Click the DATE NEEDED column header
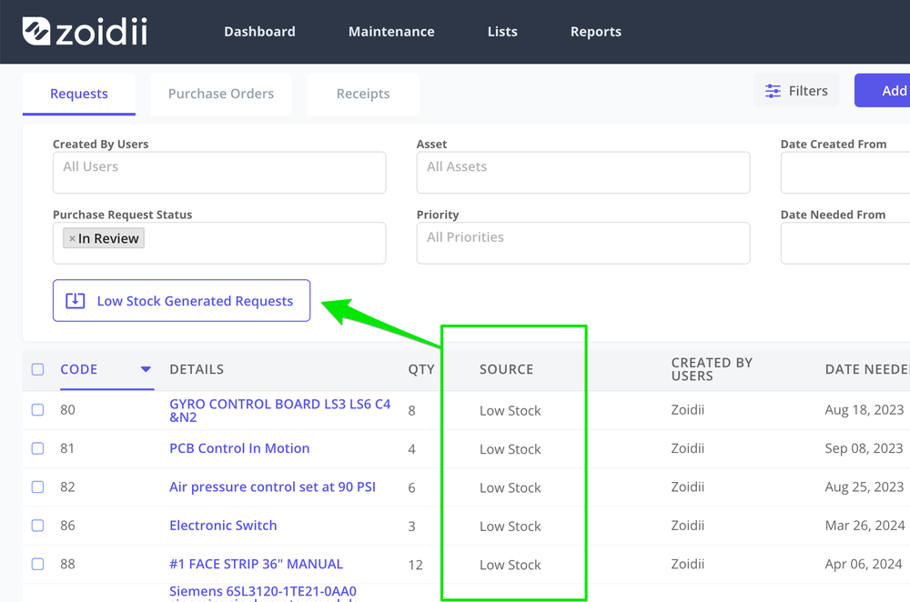 coord(867,369)
